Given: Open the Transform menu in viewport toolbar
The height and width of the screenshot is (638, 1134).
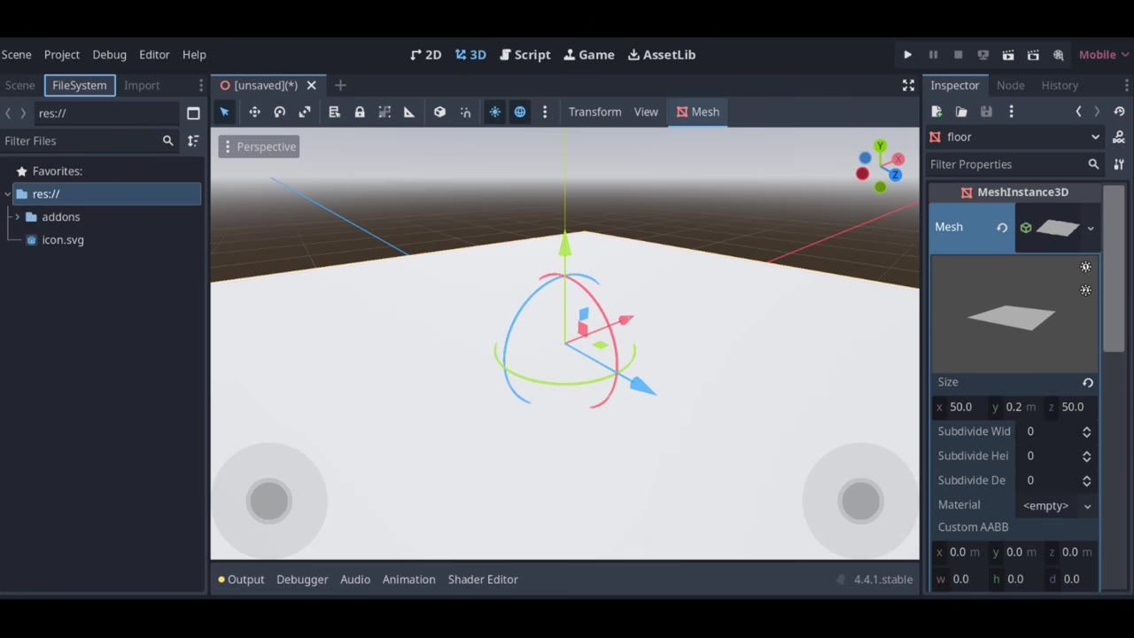Looking at the screenshot, I should (x=594, y=112).
